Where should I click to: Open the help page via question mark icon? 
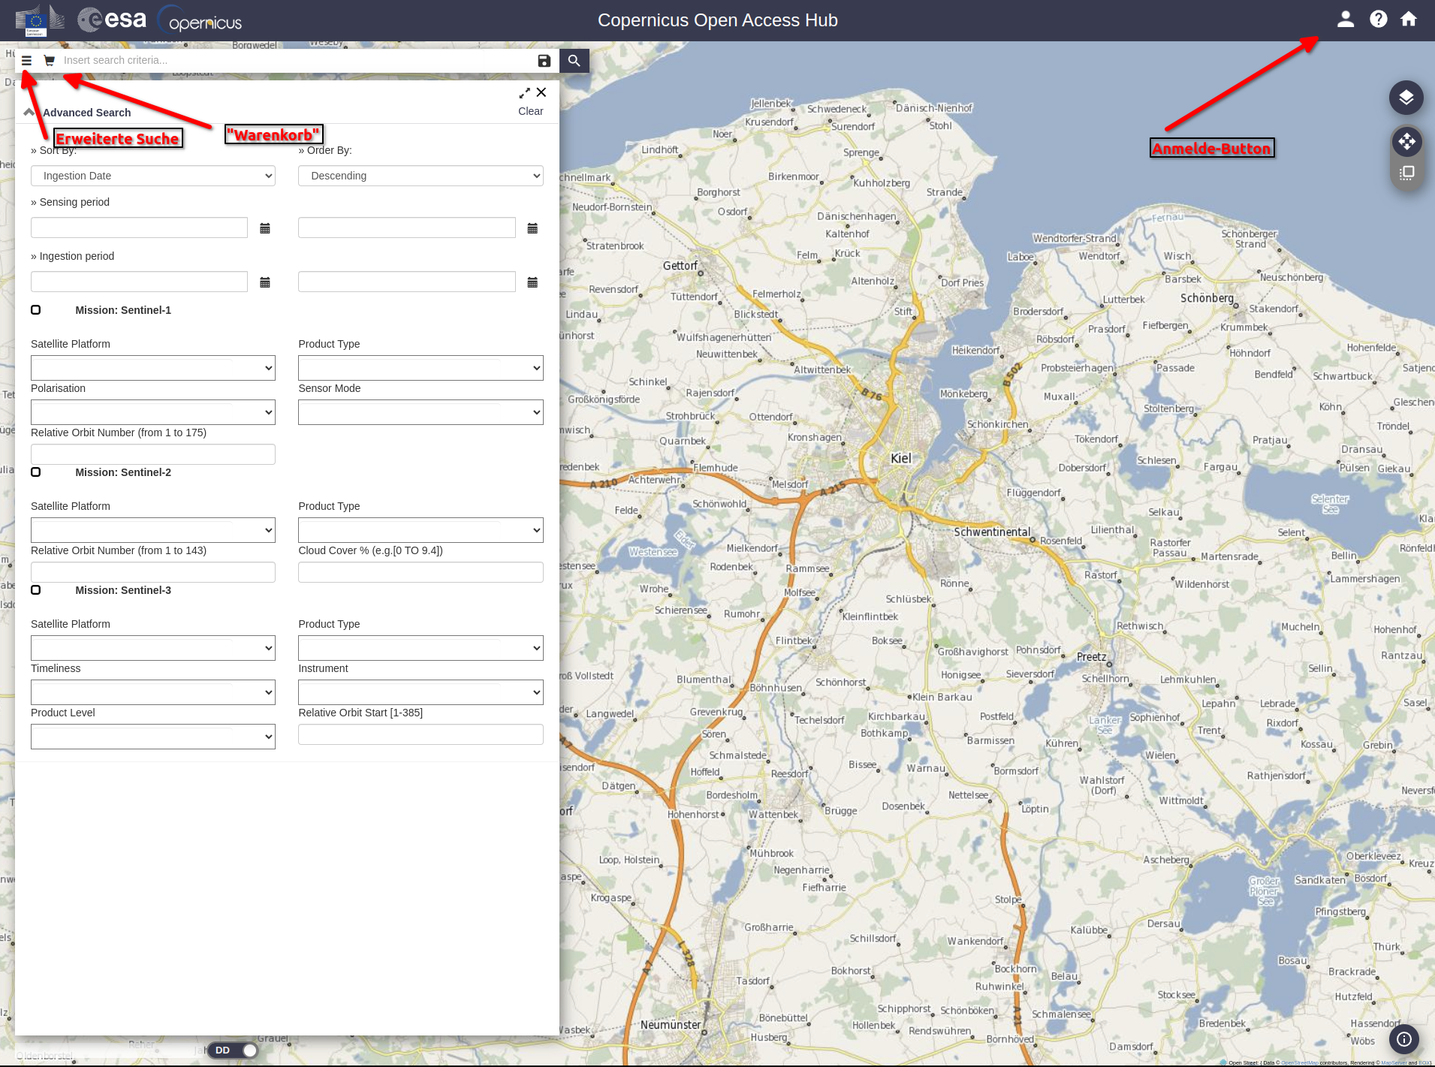(x=1379, y=20)
